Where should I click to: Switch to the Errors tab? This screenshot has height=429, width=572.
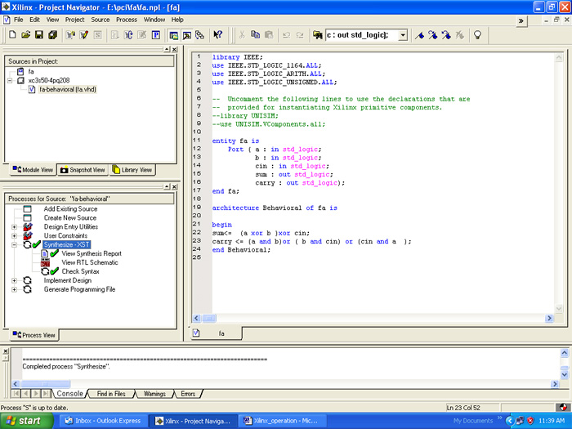[188, 394]
